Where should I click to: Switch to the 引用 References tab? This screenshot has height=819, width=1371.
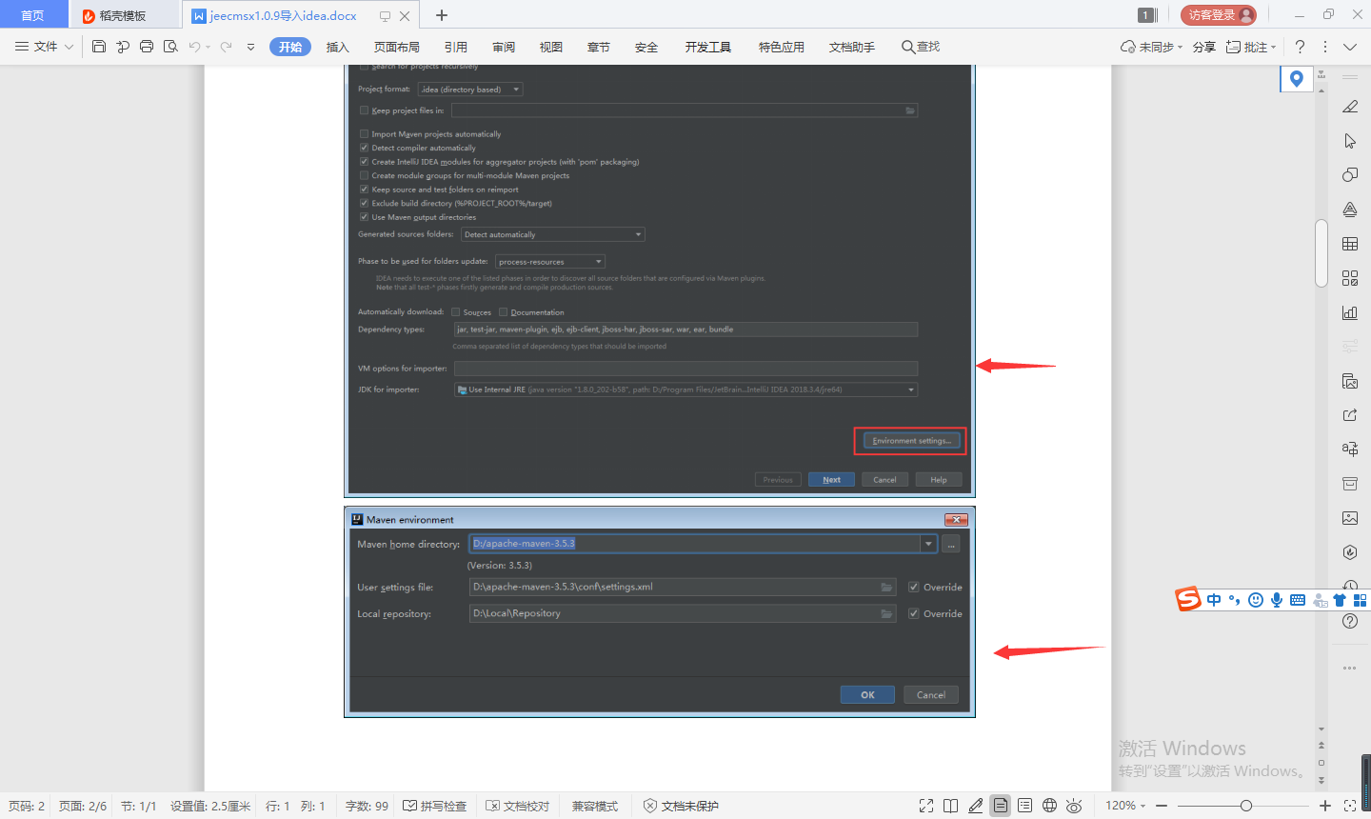pyautogui.click(x=456, y=47)
